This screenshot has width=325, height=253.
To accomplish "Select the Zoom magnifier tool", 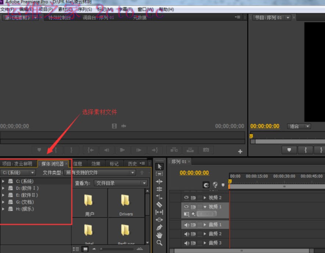I will point(159,243).
